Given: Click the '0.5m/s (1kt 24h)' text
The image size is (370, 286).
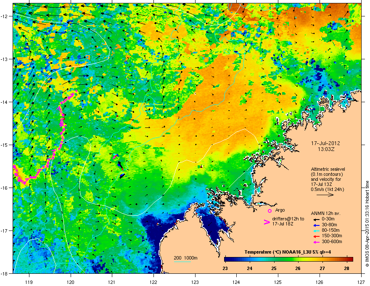Looking at the screenshot, I should tap(328, 190).
